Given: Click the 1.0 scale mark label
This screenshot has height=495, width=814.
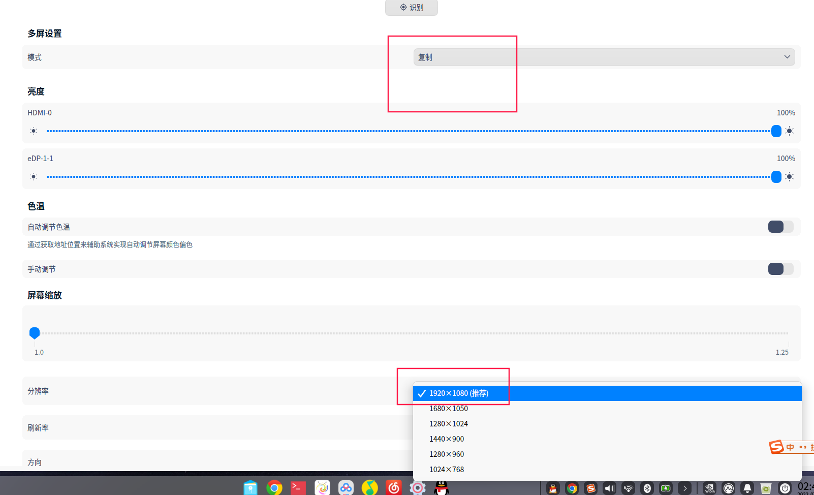Looking at the screenshot, I should 39,352.
